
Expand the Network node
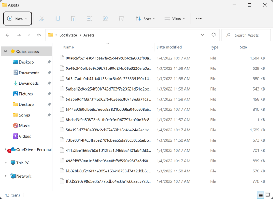(5, 176)
